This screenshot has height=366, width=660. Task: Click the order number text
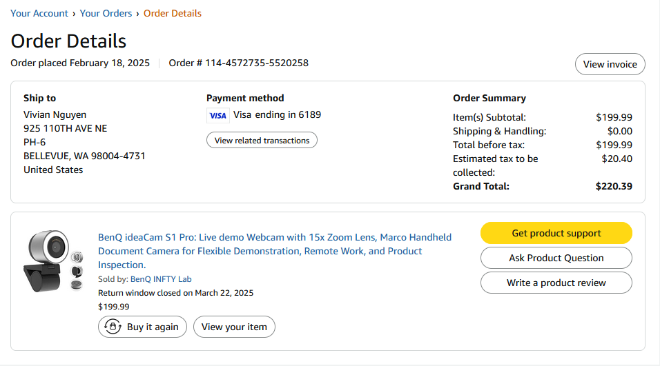[239, 63]
